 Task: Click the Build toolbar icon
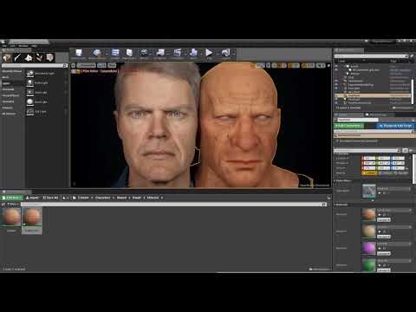point(193,54)
